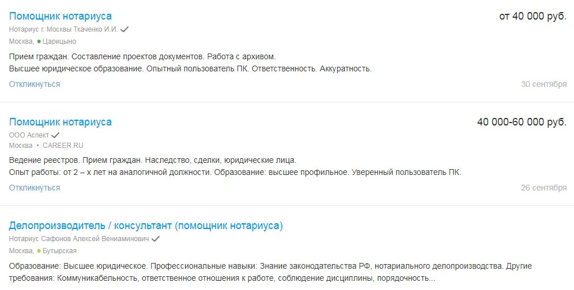Click the verified checkmark next to Ткаченко И.И.
Viewport: 574px width, 290px height.
(124, 29)
